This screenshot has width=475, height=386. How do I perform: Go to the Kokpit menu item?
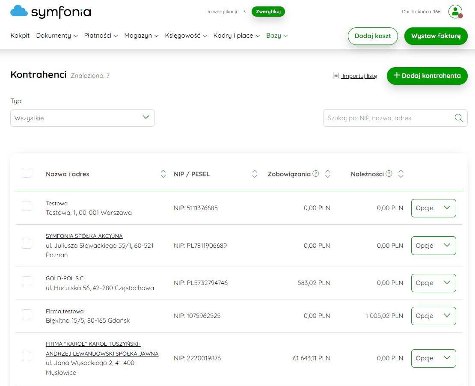click(20, 36)
